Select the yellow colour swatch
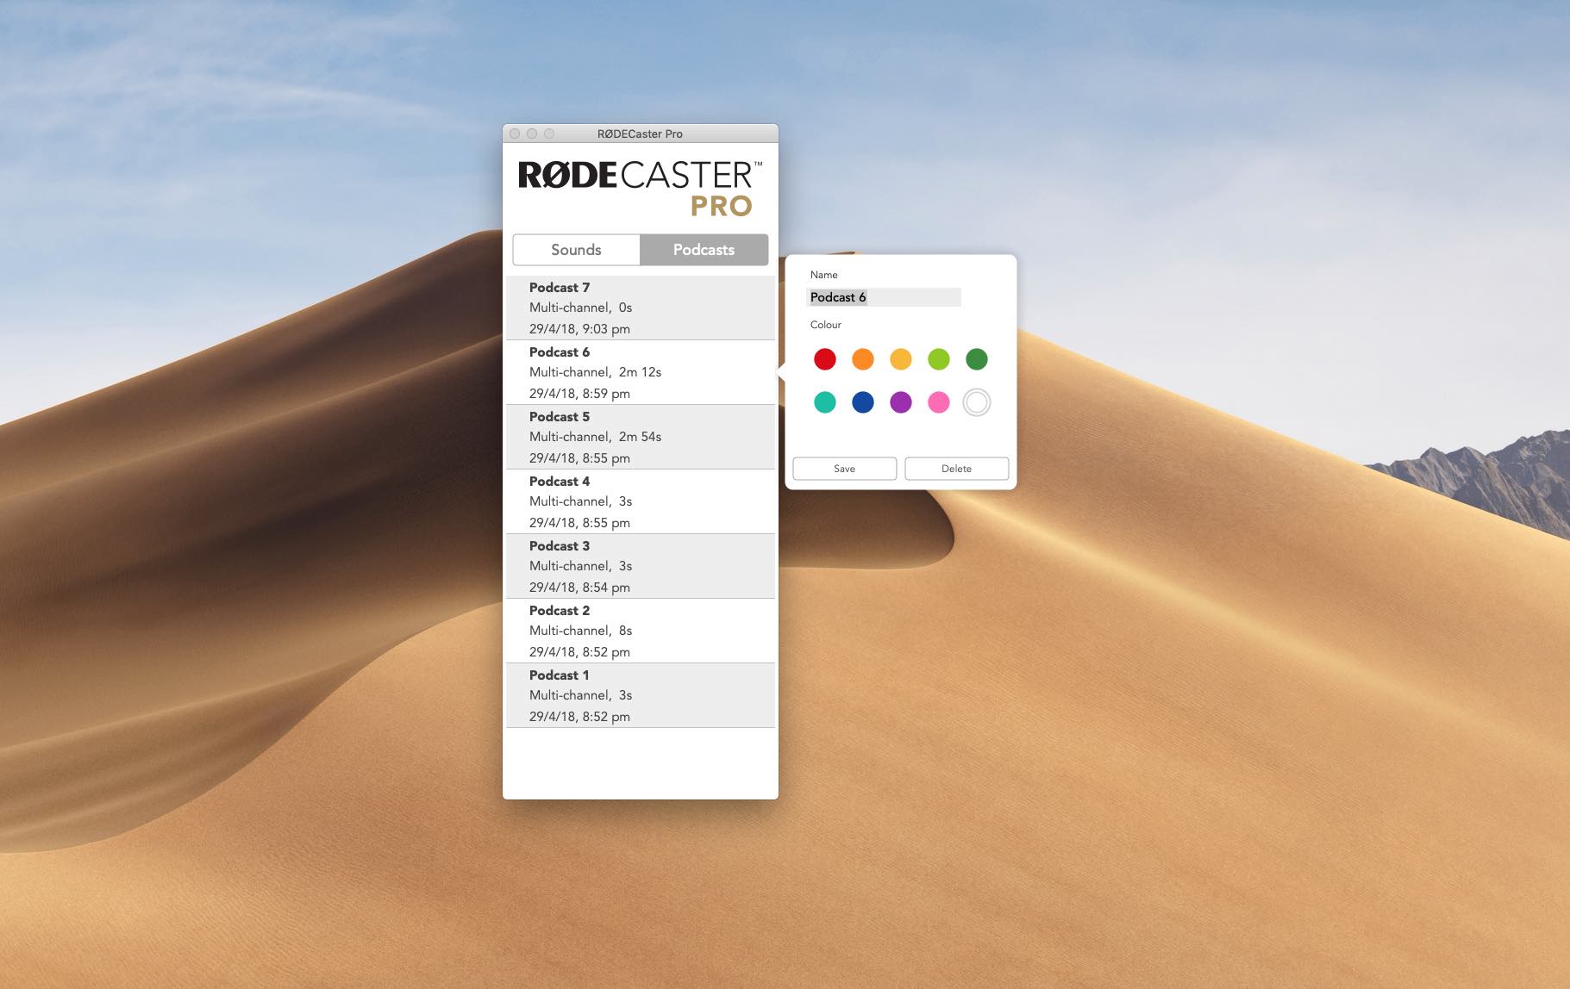Screen dimensions: 1570x989 pos(901,359)
